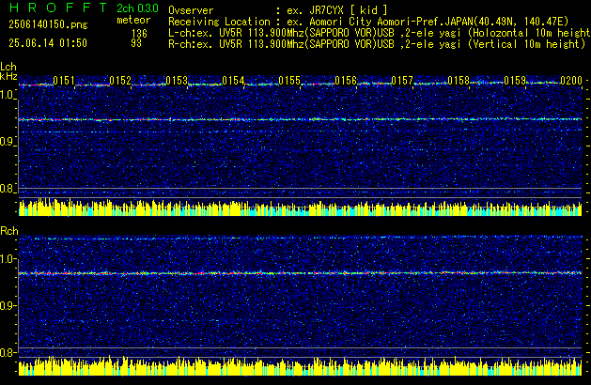The height and width of the screenshot is (385, 591).
Task: Click the Lch 0.9 frequency label
Action: point(8,142)
